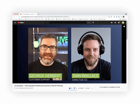Open the green account avatar menu
140x104 pixels.
(x=123, y=23)
